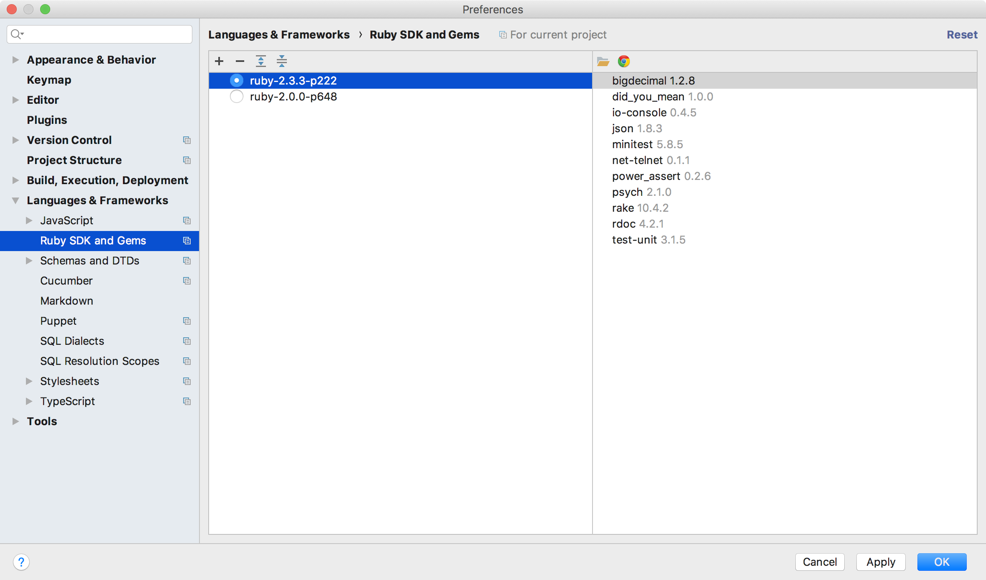Click the help question mark icon
Viewport: 986px width, 580px height.
pos(21,562)
